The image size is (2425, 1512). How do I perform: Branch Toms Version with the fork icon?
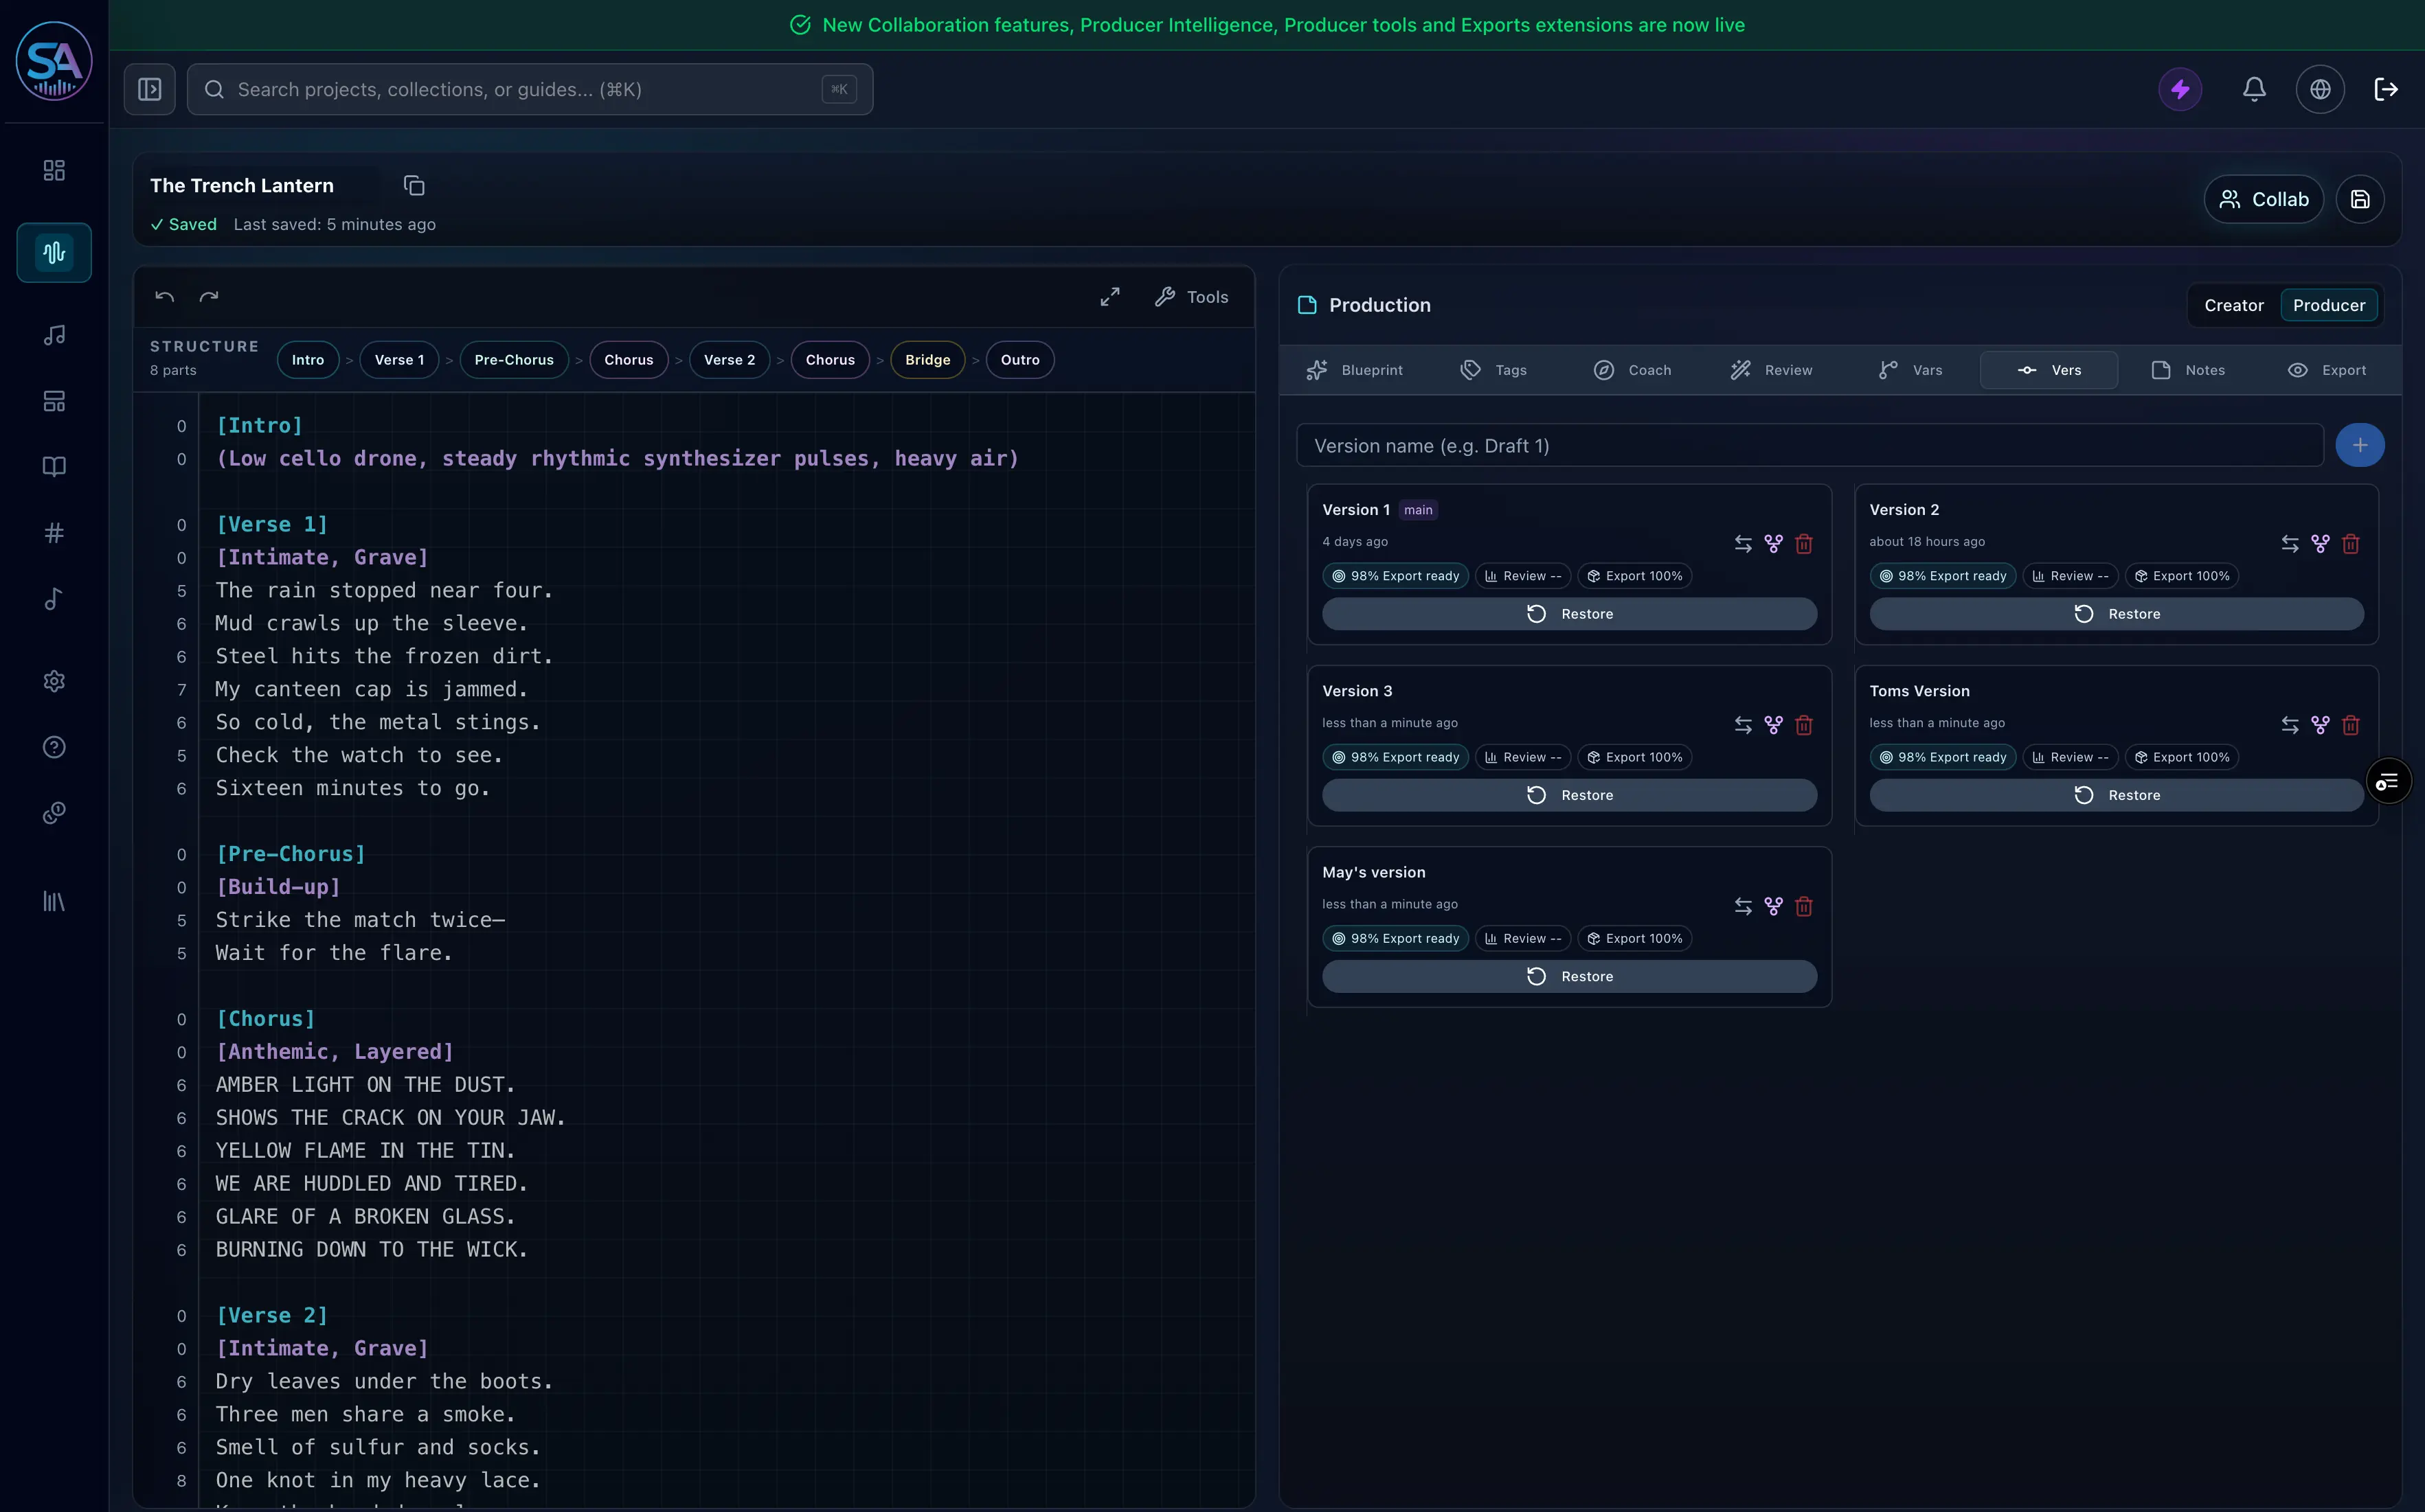click(2320, 725)
